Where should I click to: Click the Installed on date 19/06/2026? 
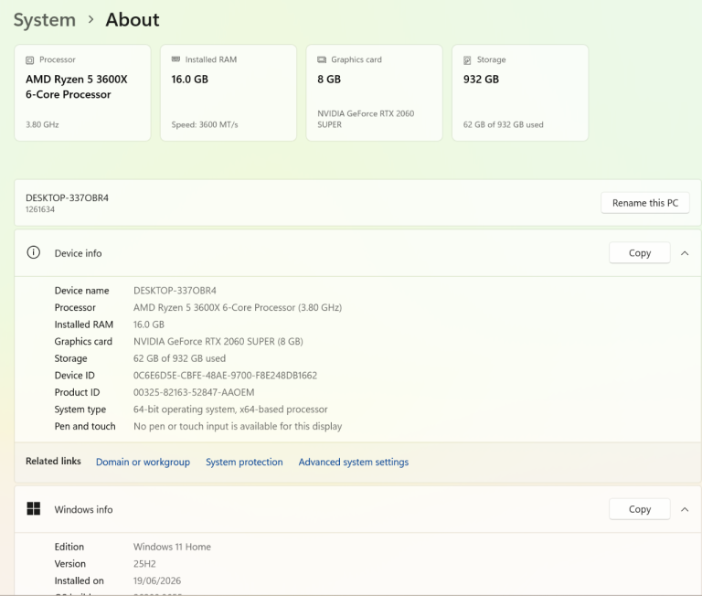tap(157, 580)
